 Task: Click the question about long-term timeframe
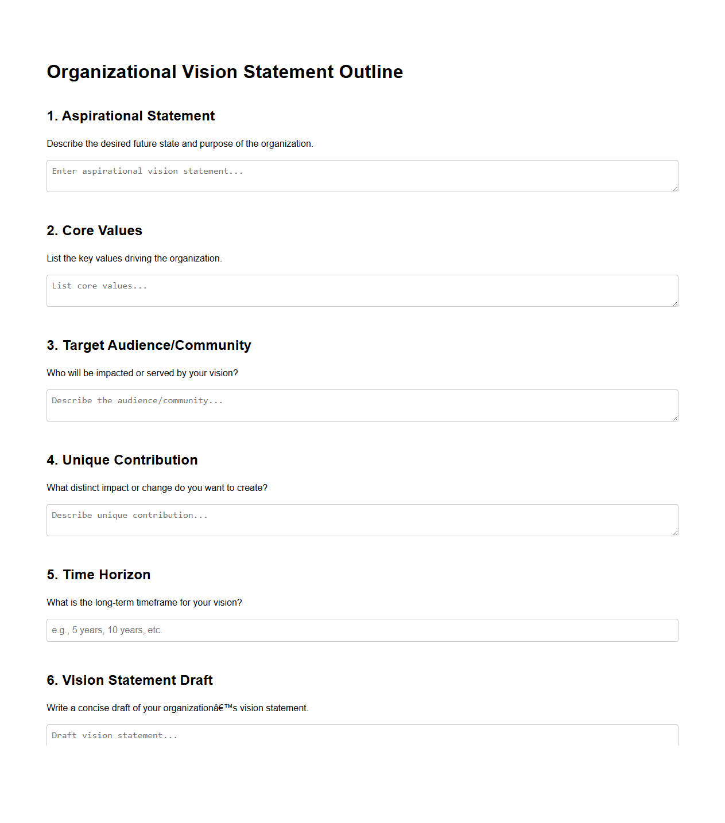(144, 602)
